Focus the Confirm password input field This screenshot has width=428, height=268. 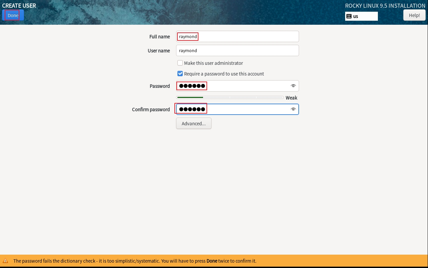[238, 109]
